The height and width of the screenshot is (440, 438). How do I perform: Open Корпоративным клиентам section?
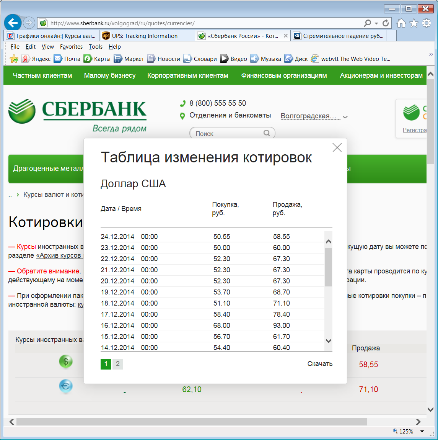click(188, 75)
